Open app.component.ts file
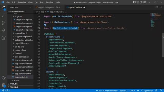Screen dimensions: 164x92 coord(20,74)
